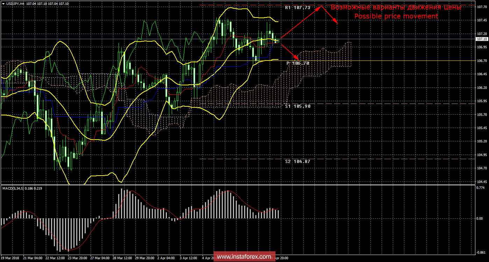Click the 107.20 price axis value
Image resolution: width=489 pixels, height=262 pixels.
pos(481,34)
